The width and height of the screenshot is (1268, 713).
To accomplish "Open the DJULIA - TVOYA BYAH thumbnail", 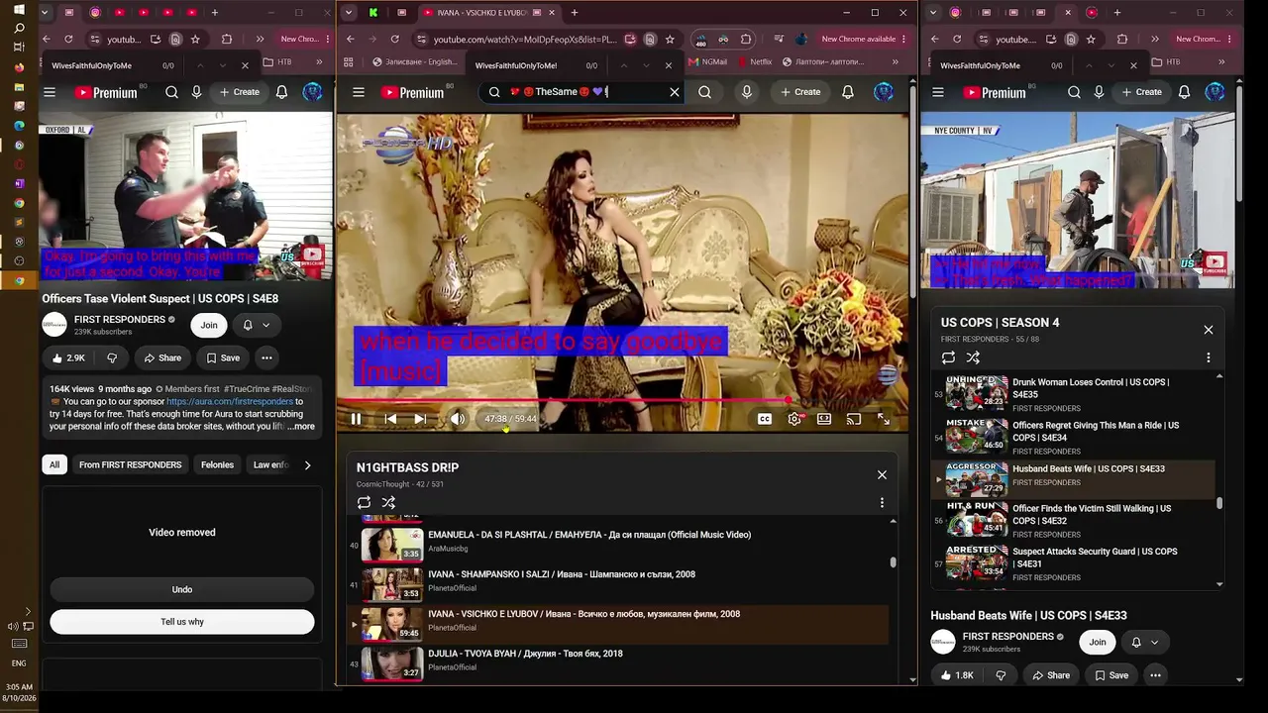I will 392,662.
